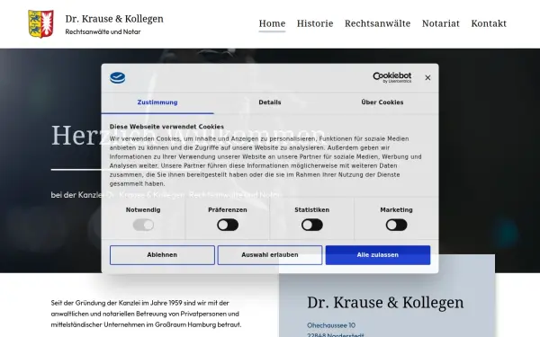The height and width of the screenshot is (337, 540).
Task: Enable the Präferenzen cookies switch
Action: pos(228,225)
